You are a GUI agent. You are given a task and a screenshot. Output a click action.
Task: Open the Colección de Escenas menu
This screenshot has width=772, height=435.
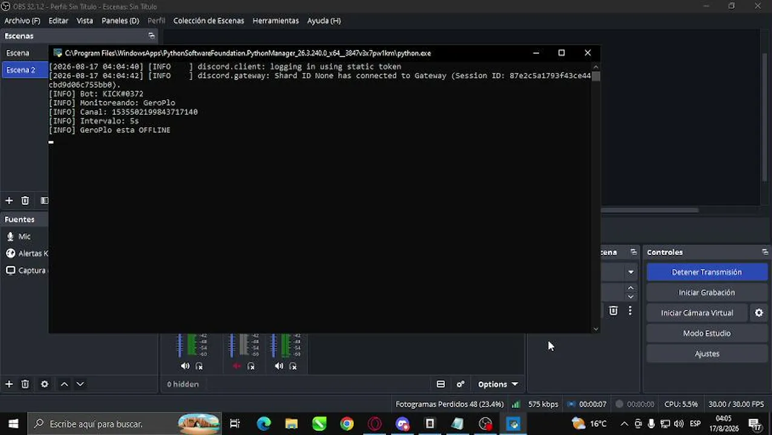click(209, 21)
